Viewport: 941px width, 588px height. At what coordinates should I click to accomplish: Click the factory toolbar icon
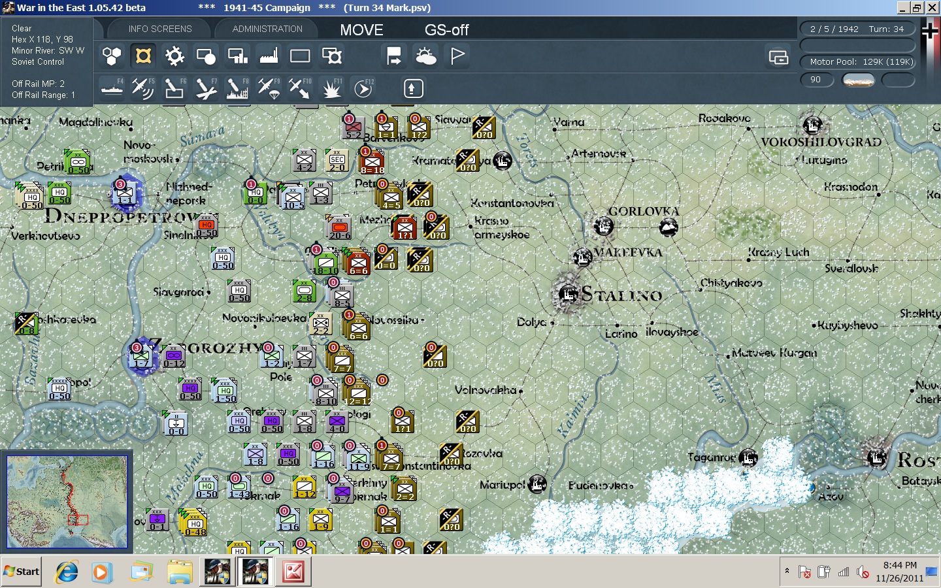tap(269, 56)
